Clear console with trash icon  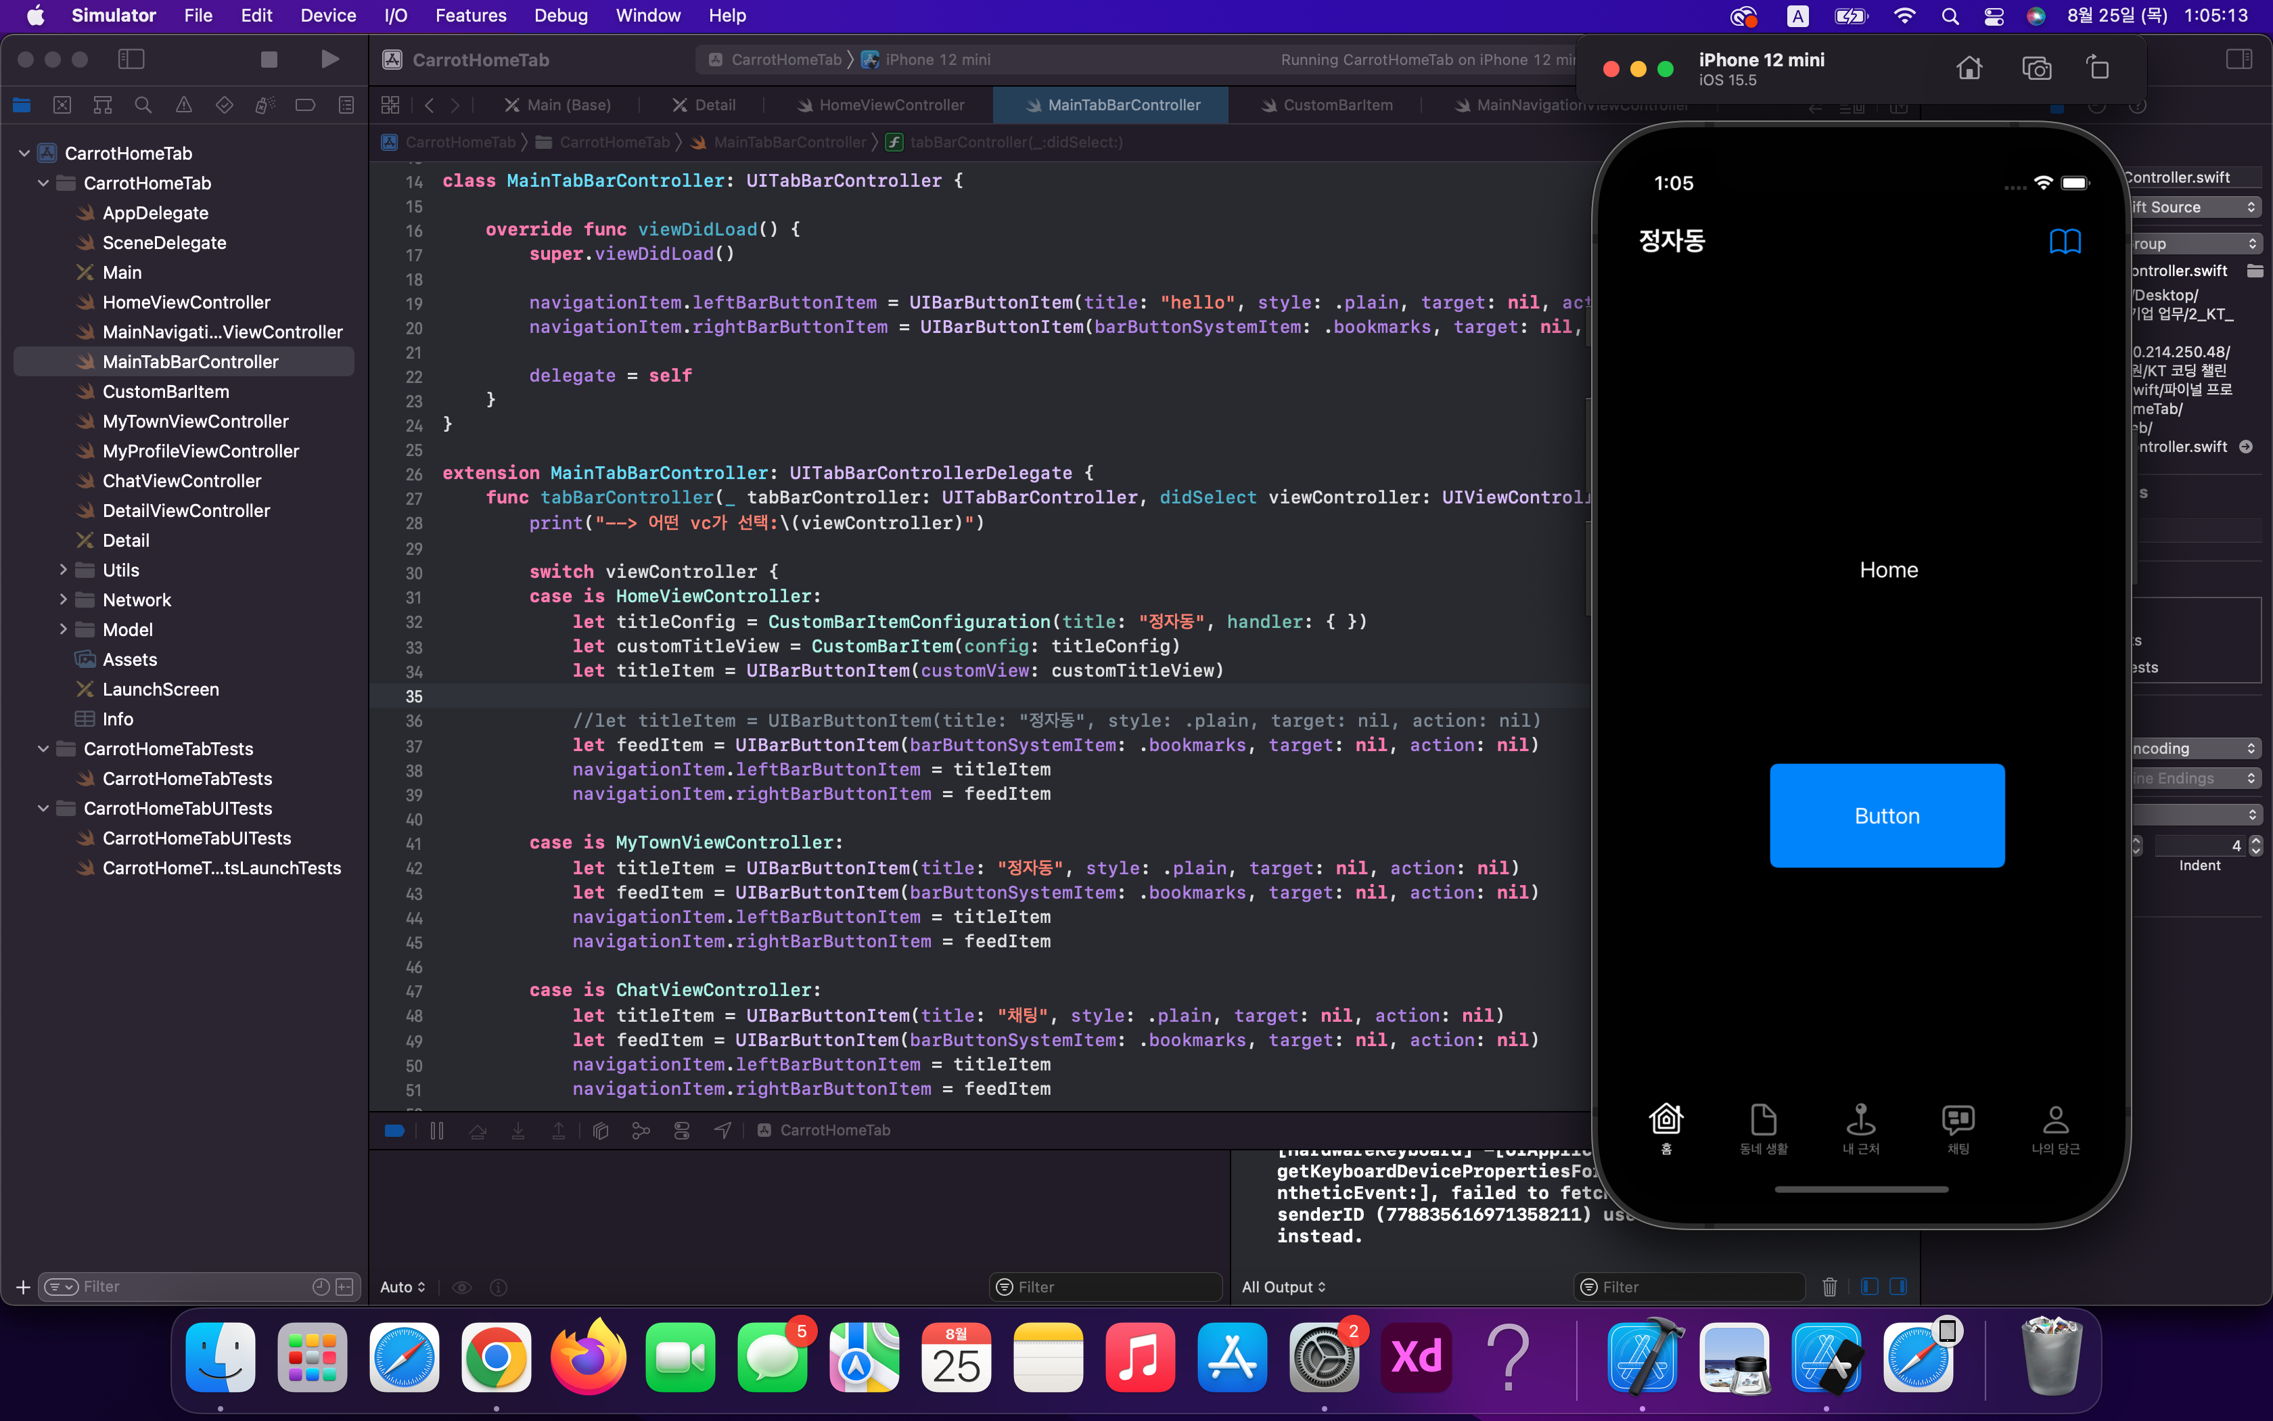point(1829,1286)
